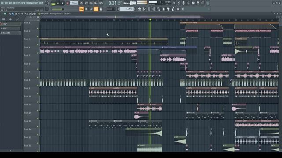This screenshot has width=282, height=158.
Task: Toggle the note/clip grouping button
Action: point(91,9)
